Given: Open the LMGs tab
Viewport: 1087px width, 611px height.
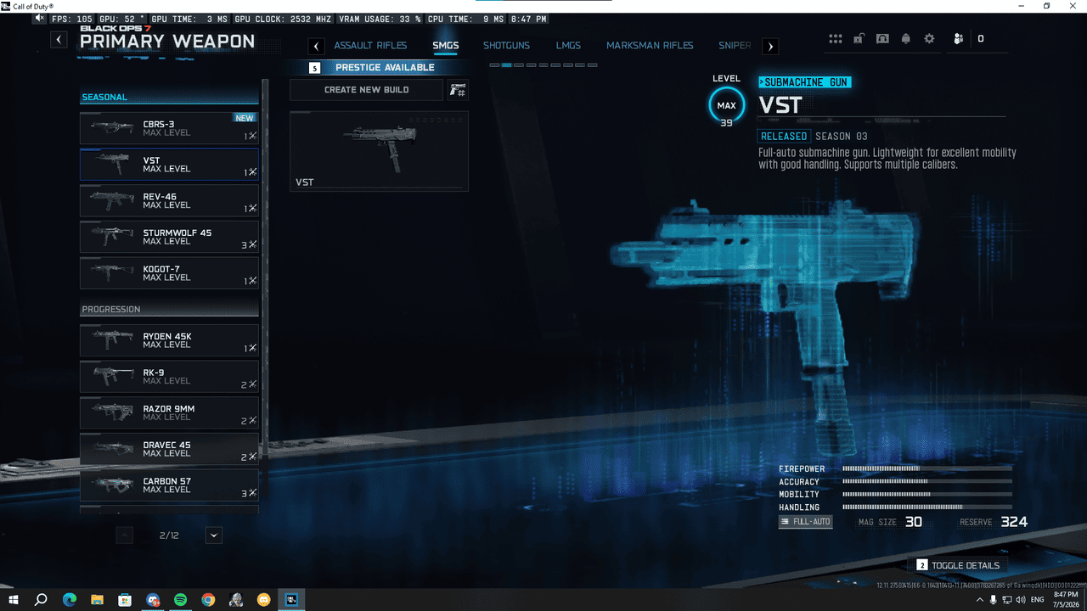Looking at the screenshot, I should click(x=568, y=46).
